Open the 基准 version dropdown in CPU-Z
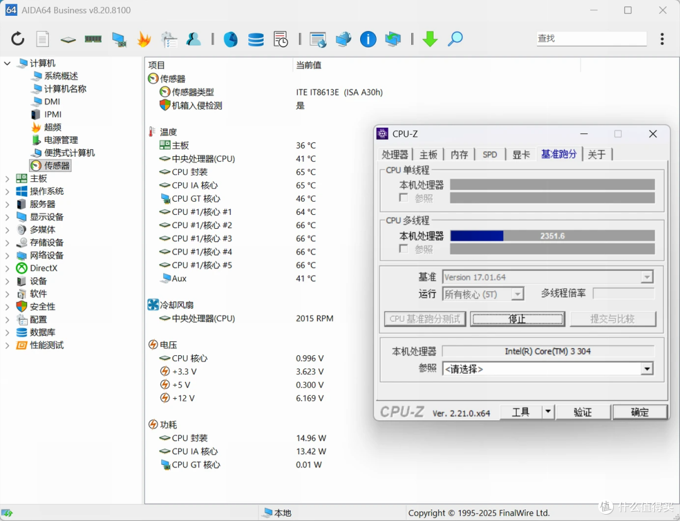680x521 pixels. coord(647,277)
